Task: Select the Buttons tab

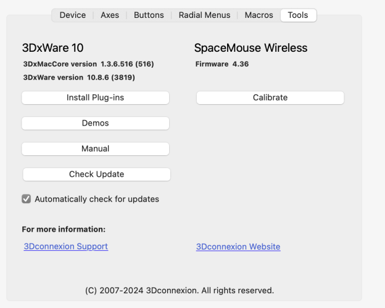Action: pos(149,15)
